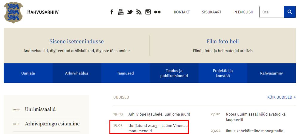Open the Facebook page icon
This screenshot has width=299, height=134.
pos(112,12)
